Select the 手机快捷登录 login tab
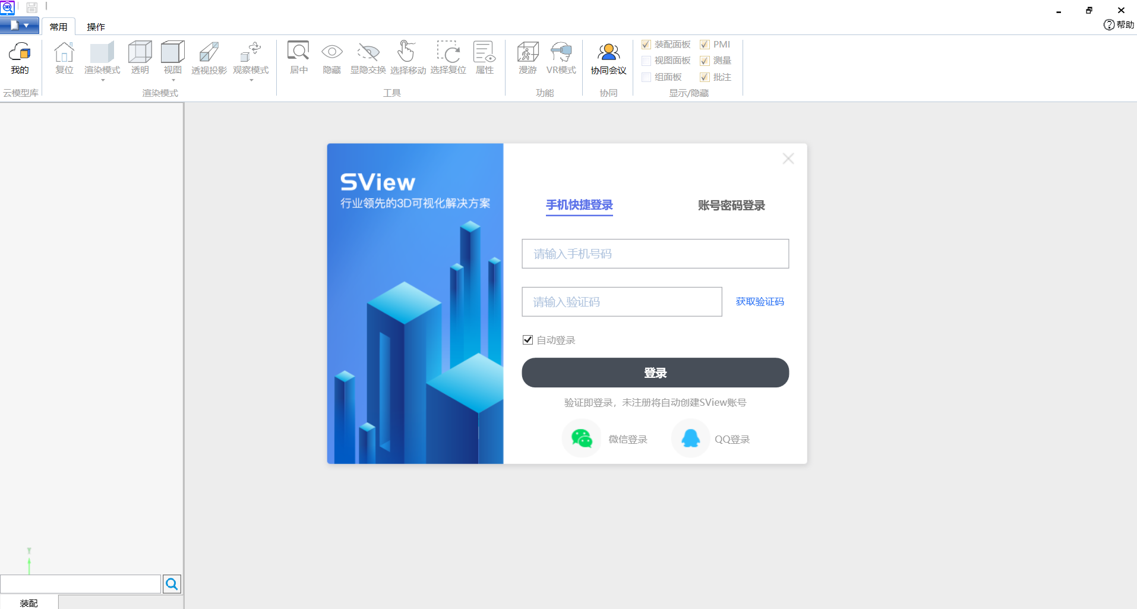The height and width of the screenshot is (609, 1137). 579,205
